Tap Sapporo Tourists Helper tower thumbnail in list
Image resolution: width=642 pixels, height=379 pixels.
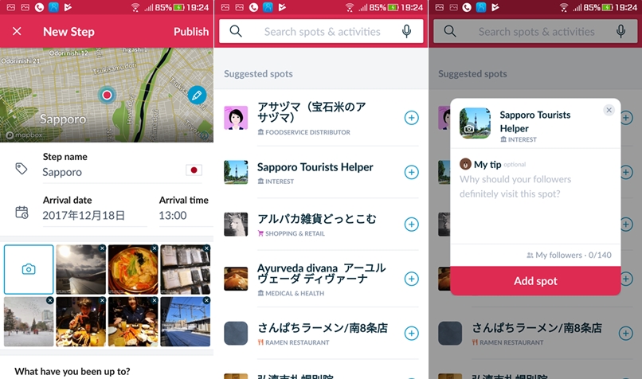click(236, 172)
